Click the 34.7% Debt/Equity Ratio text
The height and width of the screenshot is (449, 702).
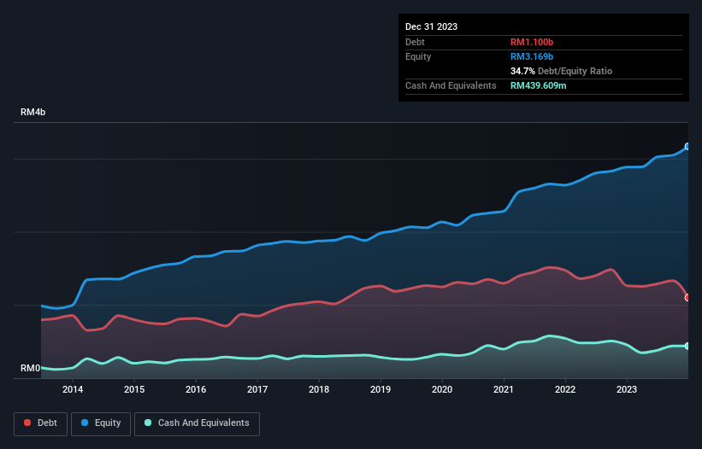[x=561, y=71]
